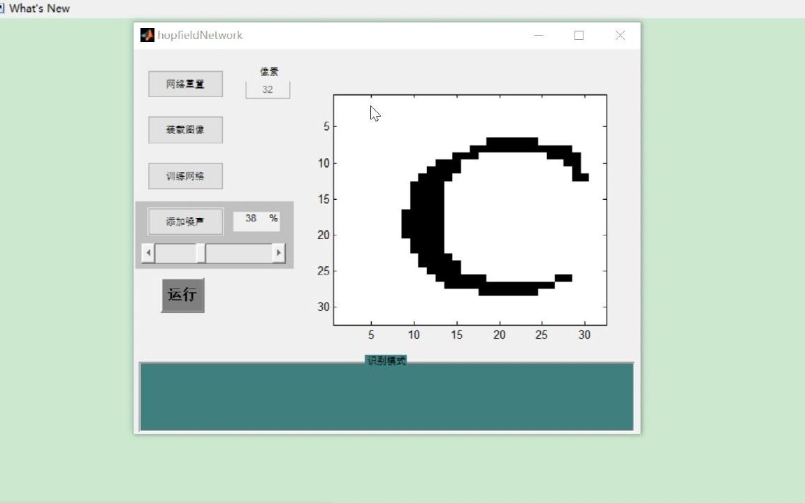The image size is (805, 503).
Task: Click the What's New document icon
Action: [x=6, y=8]
